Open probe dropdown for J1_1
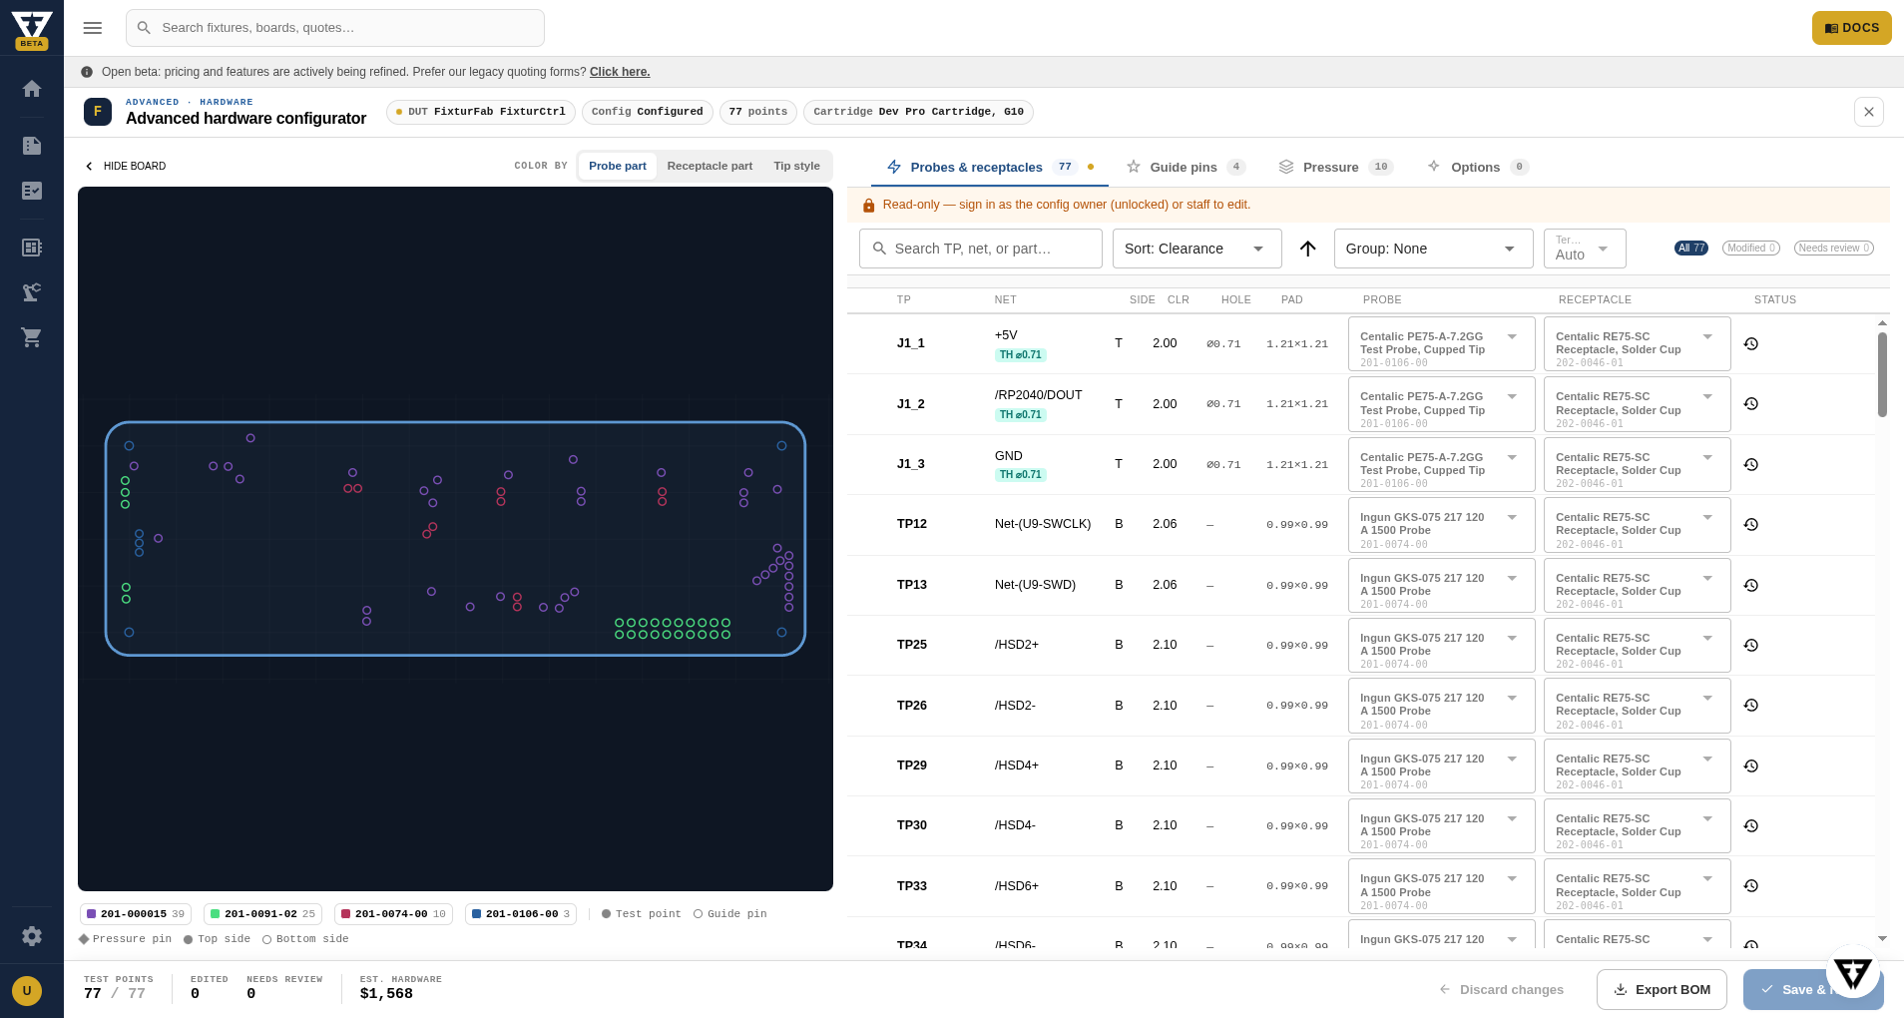Screen dimensions: 1904x1018 click(1441, 344)
